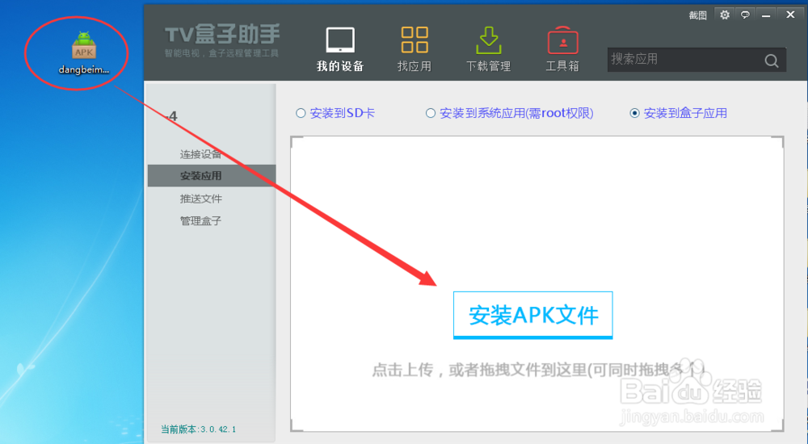The image size is (808, 444).
Task: Open settings gear in title bar
Action: point(725,15)
